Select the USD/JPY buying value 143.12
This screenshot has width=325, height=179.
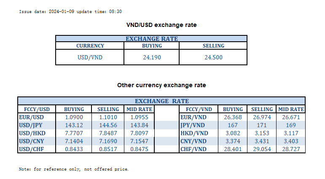[x=74, y=125]
